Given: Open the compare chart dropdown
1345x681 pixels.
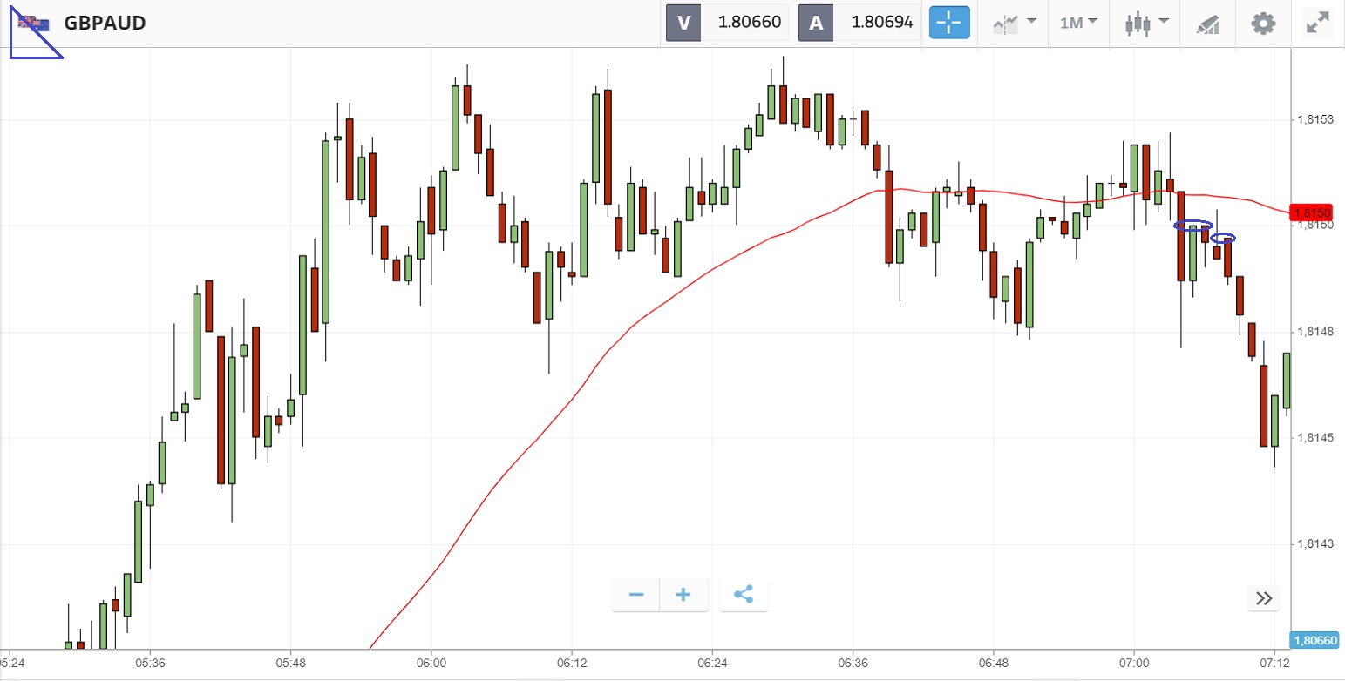Looking at the screenshot, I should click(x=1015, y=23).
